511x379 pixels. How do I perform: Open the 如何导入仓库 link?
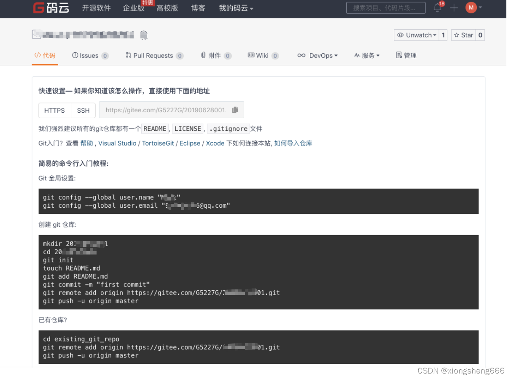(293, 143)
